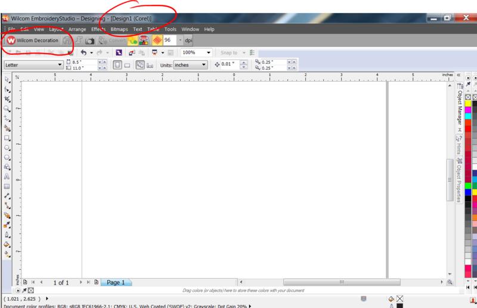Open the 100% zoom level dropdown
477x308 pixels.
209,52
